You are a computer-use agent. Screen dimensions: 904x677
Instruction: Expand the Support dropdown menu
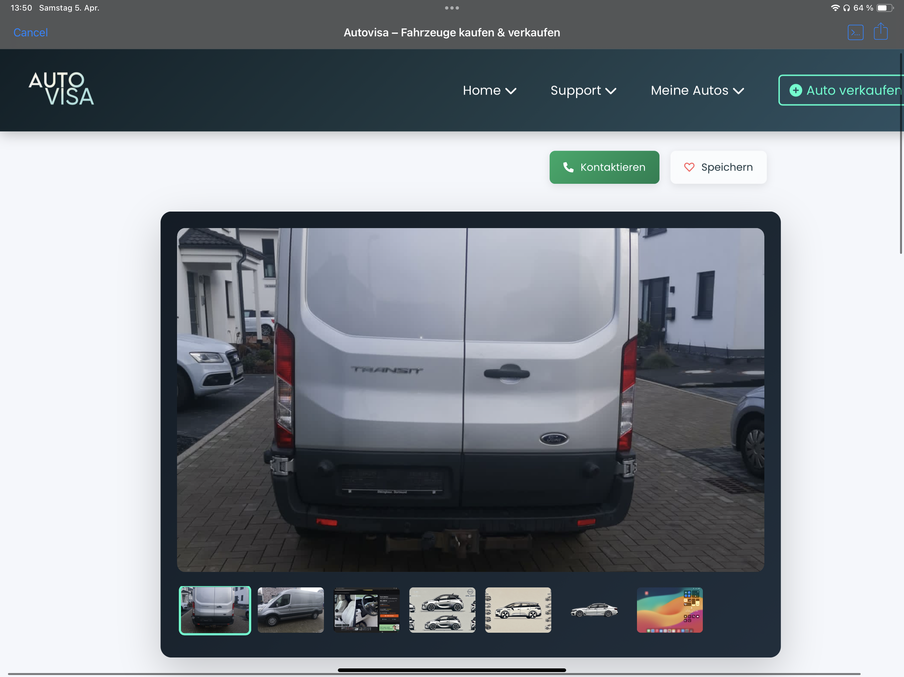(x=583, y=90)
